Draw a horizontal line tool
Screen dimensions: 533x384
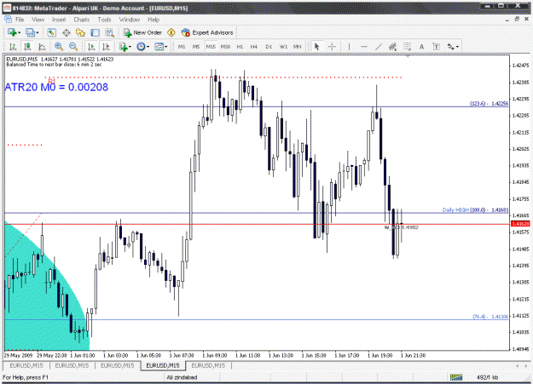coord(363,47)
